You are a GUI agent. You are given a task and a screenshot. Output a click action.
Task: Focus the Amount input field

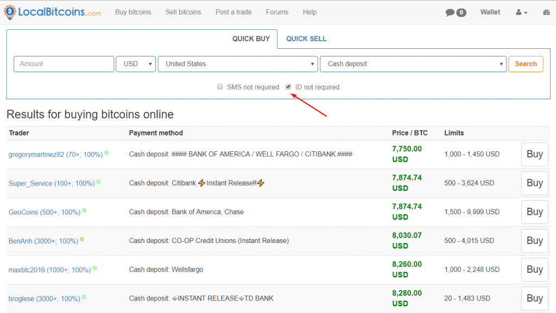(x=64, y=64)
